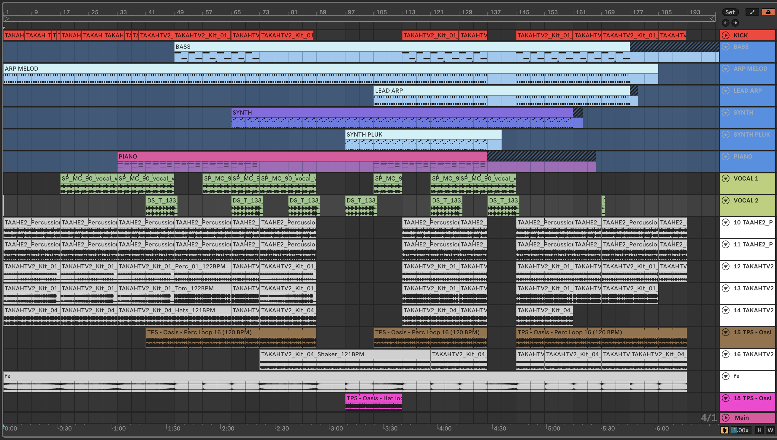Collapse the VOCAL 1 track

(726, 178)
